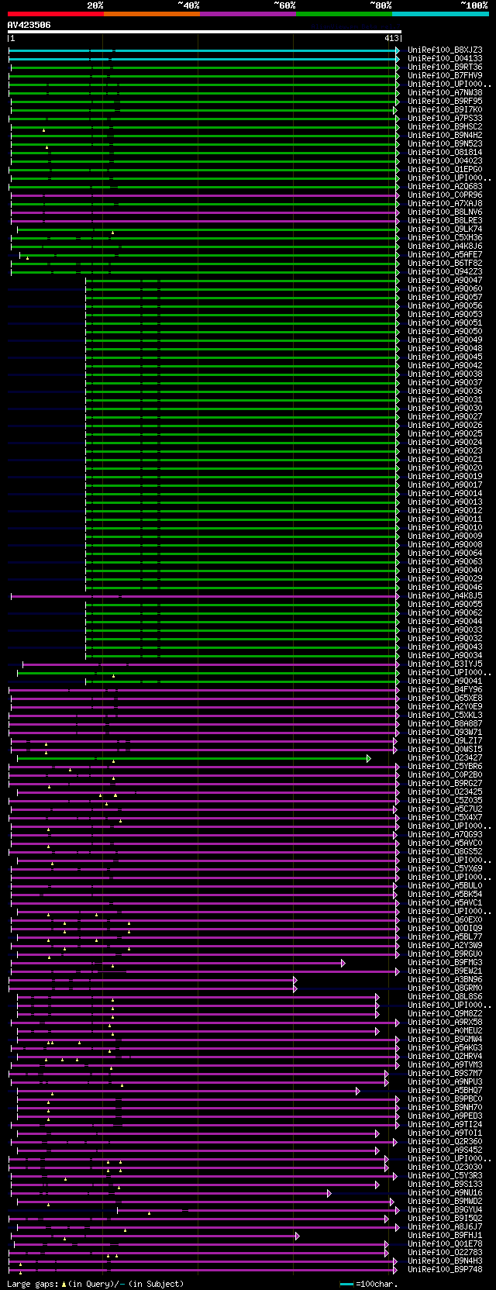Viewport: 496px width, 1290px height.
Task: Select the UniRef100_A5BK54 label
Action: coord(445,894)
